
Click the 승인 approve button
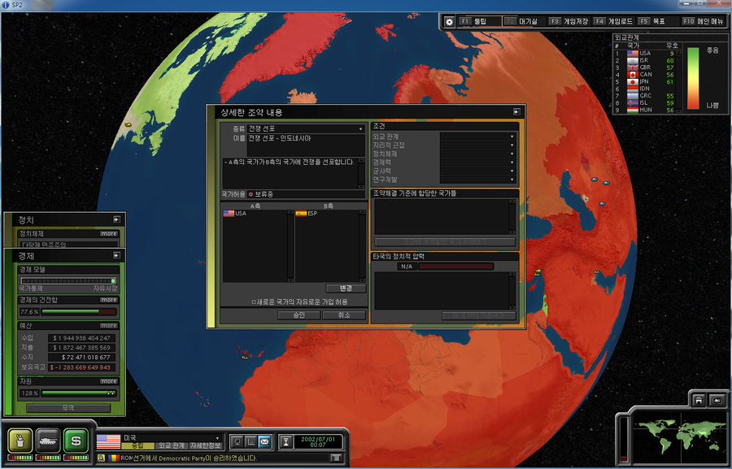[298, 315]
